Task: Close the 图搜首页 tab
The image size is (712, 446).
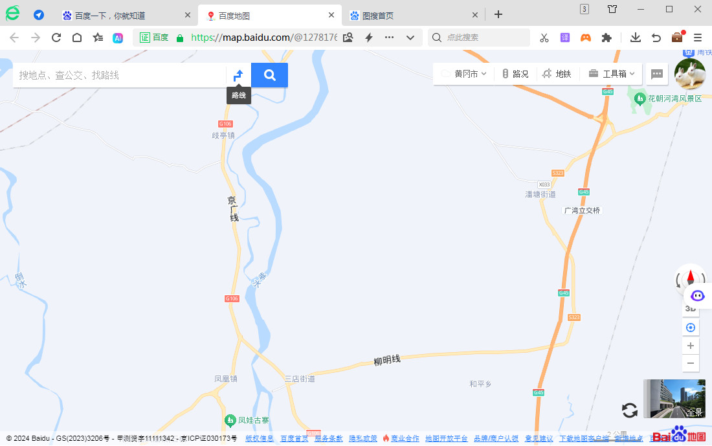Action: (x=475, y=15)
